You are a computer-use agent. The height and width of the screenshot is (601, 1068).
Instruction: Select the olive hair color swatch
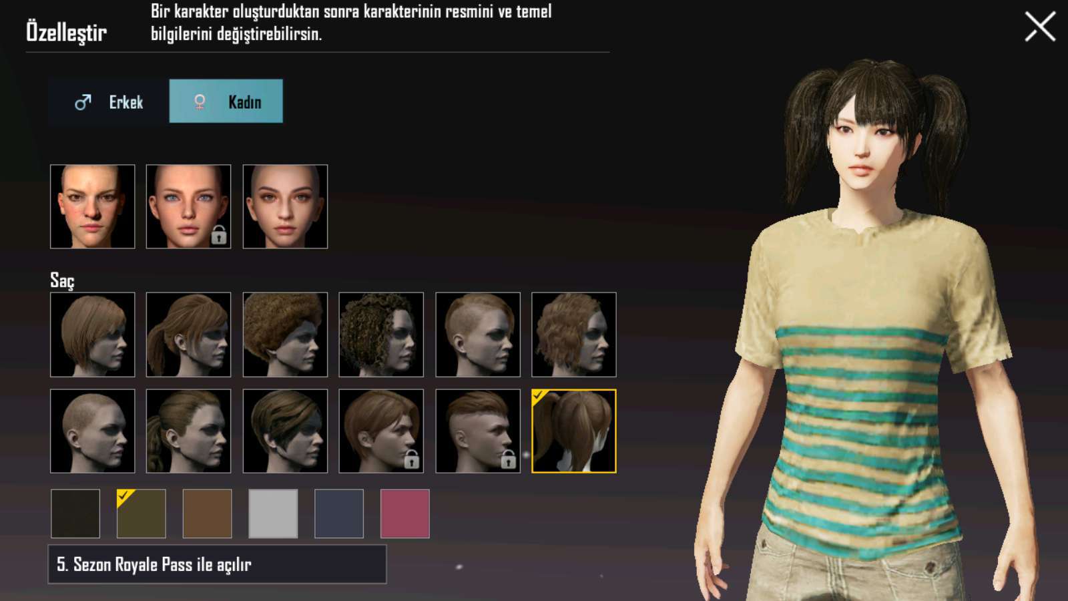coord(142,514)
